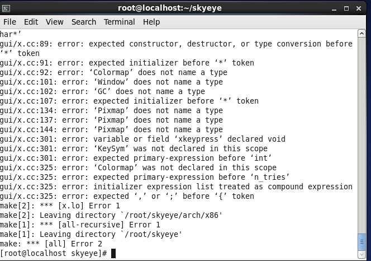The width and height of the screenshot is (371, 261).
Task: Click the vertical scrollbar thumb
Action: point(362,242)
